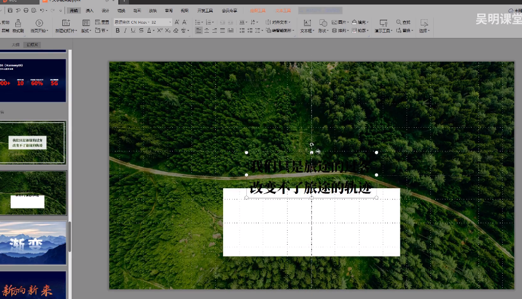Select the 60% 5G statistics slide thumbnail

tap(33, 80)
